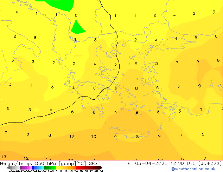223x172 pixels.
Task: Open the weatheronline.co.uk copyright link
Action: 193,169
